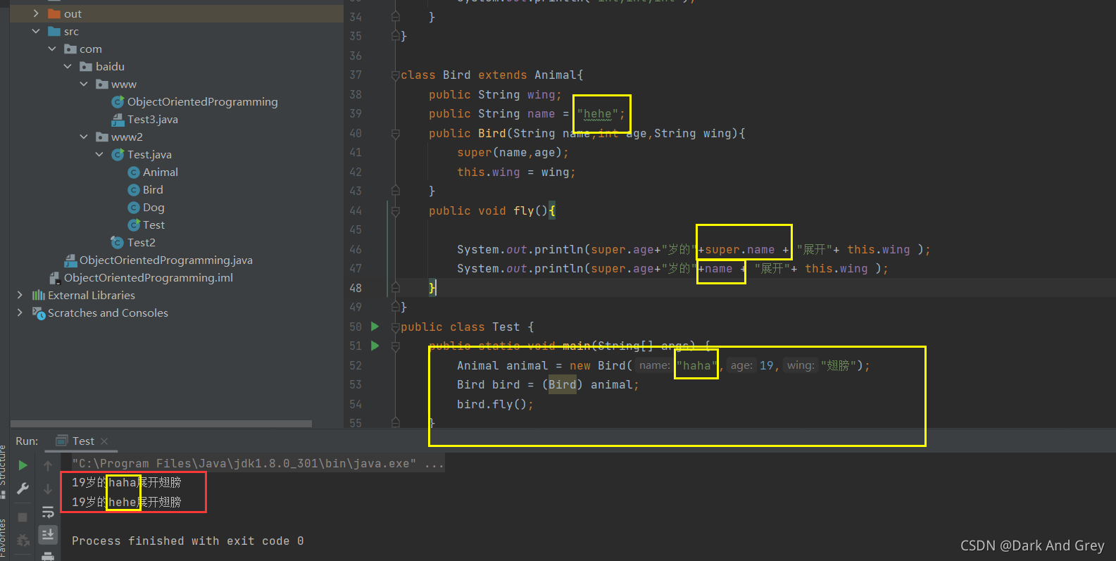Click folded java.exe command line in console
Image resolution: width=1116 pixels, height=561 pixels.
(x=258, y=463)
